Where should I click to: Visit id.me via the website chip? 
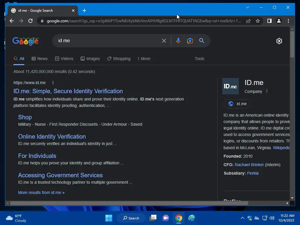pyautogui.click(x=237, y=104)
